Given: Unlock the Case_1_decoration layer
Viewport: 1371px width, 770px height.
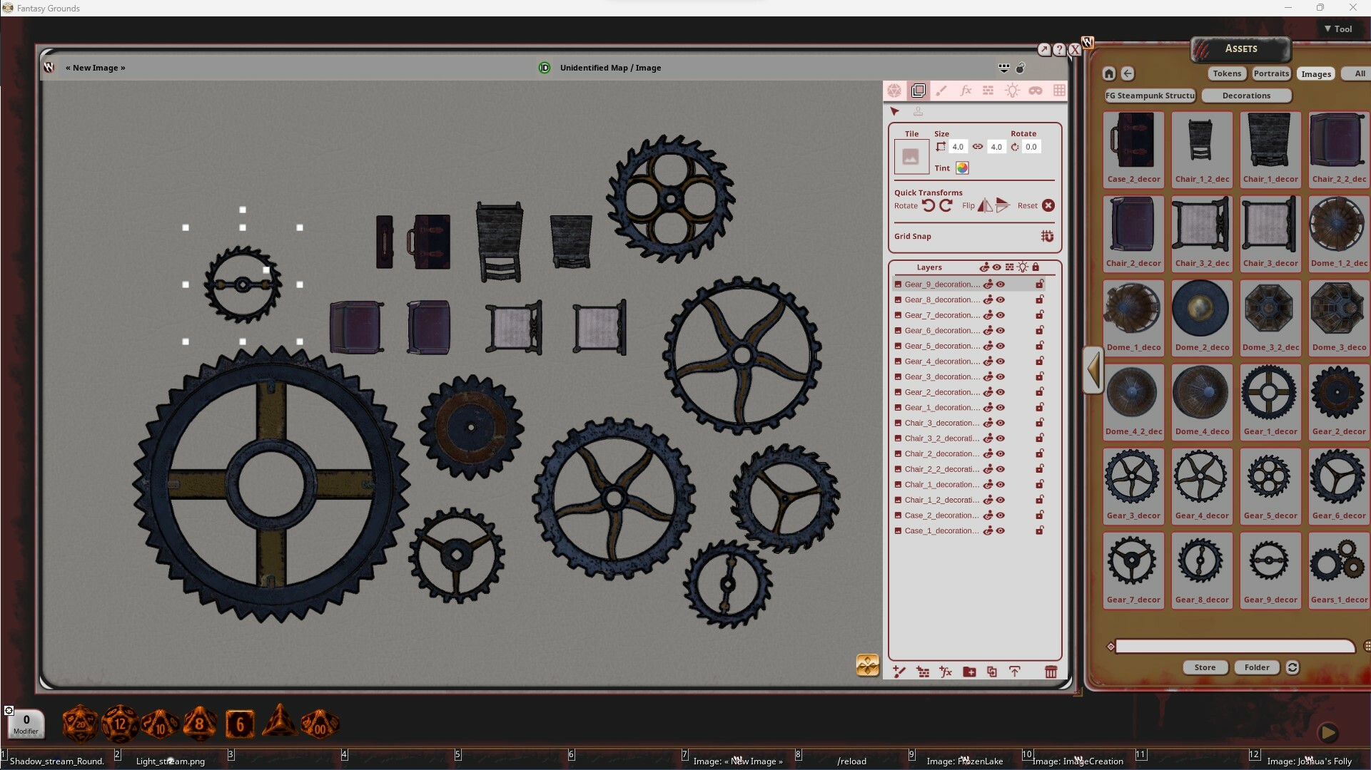Looking at the screenshot, I should [1040, 530].
